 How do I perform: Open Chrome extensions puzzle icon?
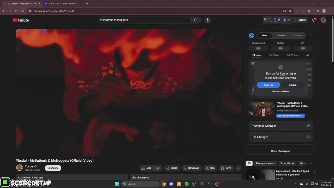tap(299, 11)
